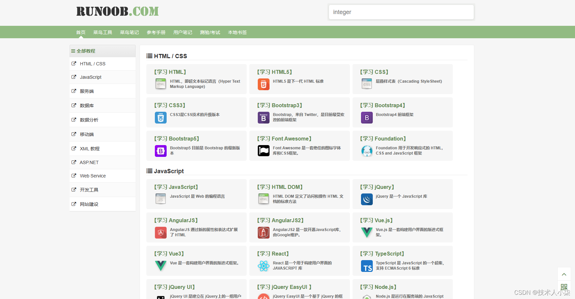This screenshot has height=299, width=575.
Task: Click the QR code icon
Action: click(x=564, y=287)
